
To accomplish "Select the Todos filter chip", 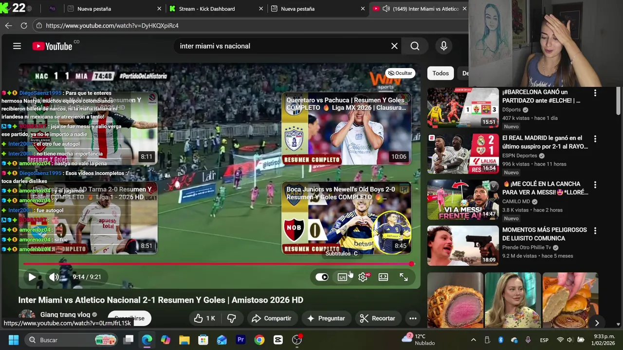I will (440, 73).
